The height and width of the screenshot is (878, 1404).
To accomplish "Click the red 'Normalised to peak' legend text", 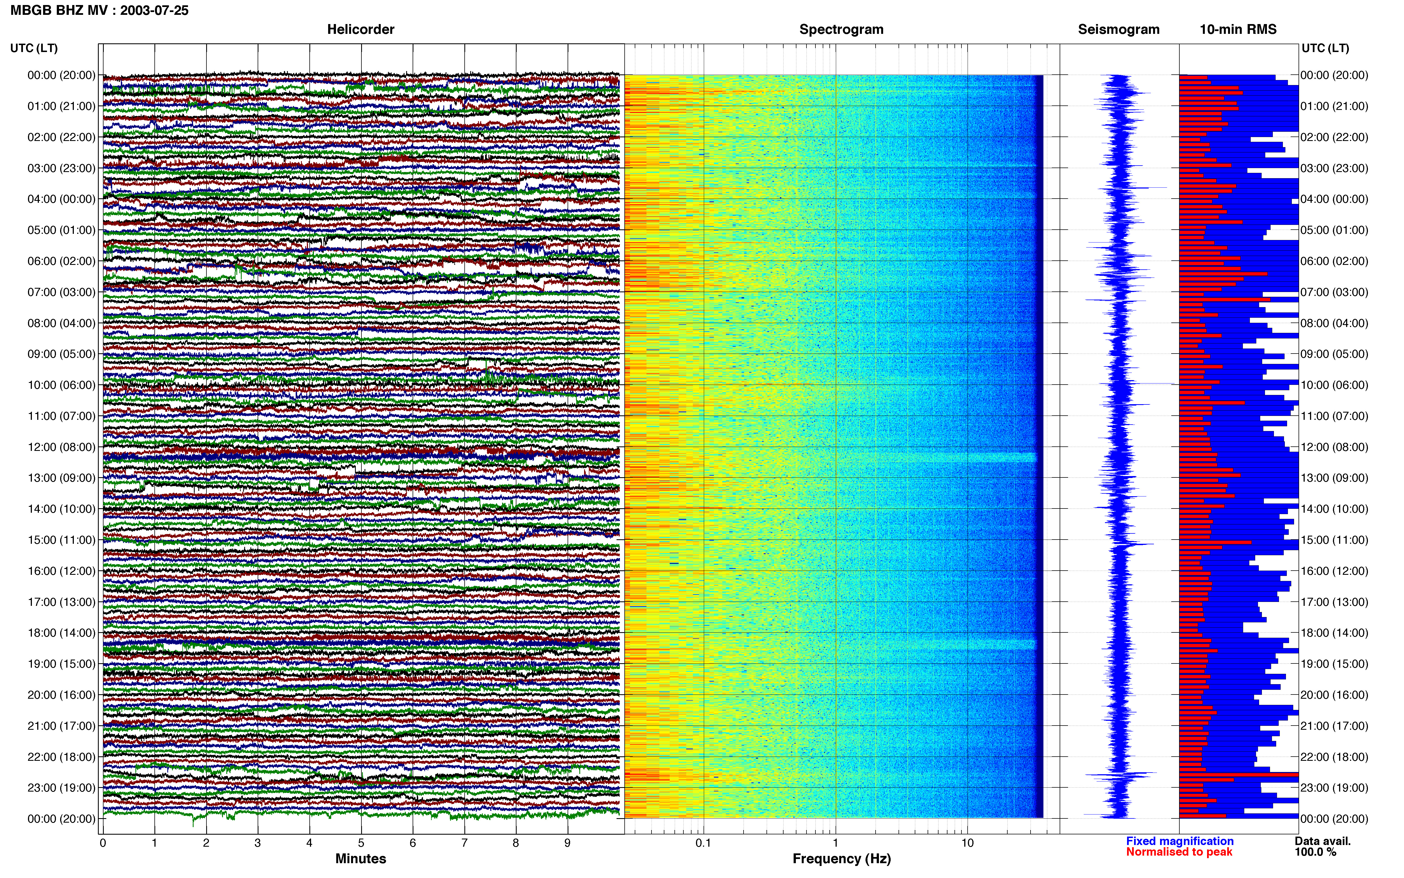I will coord(1179,852).
